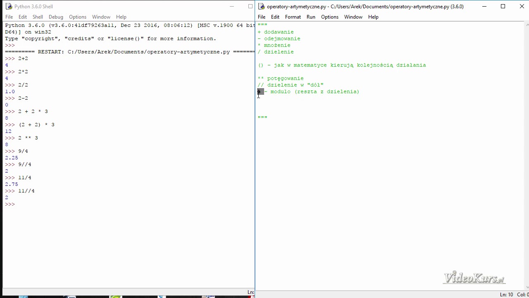Click the '() - jak w matematyce' line
The width and height of the screenshot is (529, 298).
tap(342, 65)
